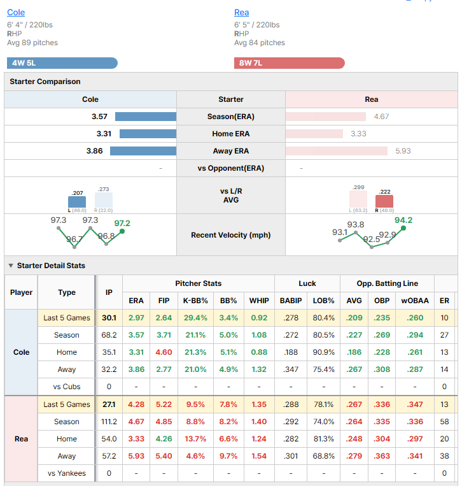The width and height of the screenshot is (462, 486).
Task: Click the WHIP column header
Action: (x=259, y=301)
